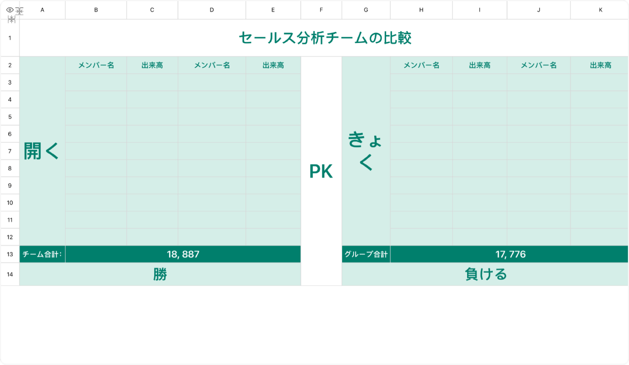The height and width of the screenshot is (365, 629).
Task: Click the 開く team name cell
Action: coord(42,151)
